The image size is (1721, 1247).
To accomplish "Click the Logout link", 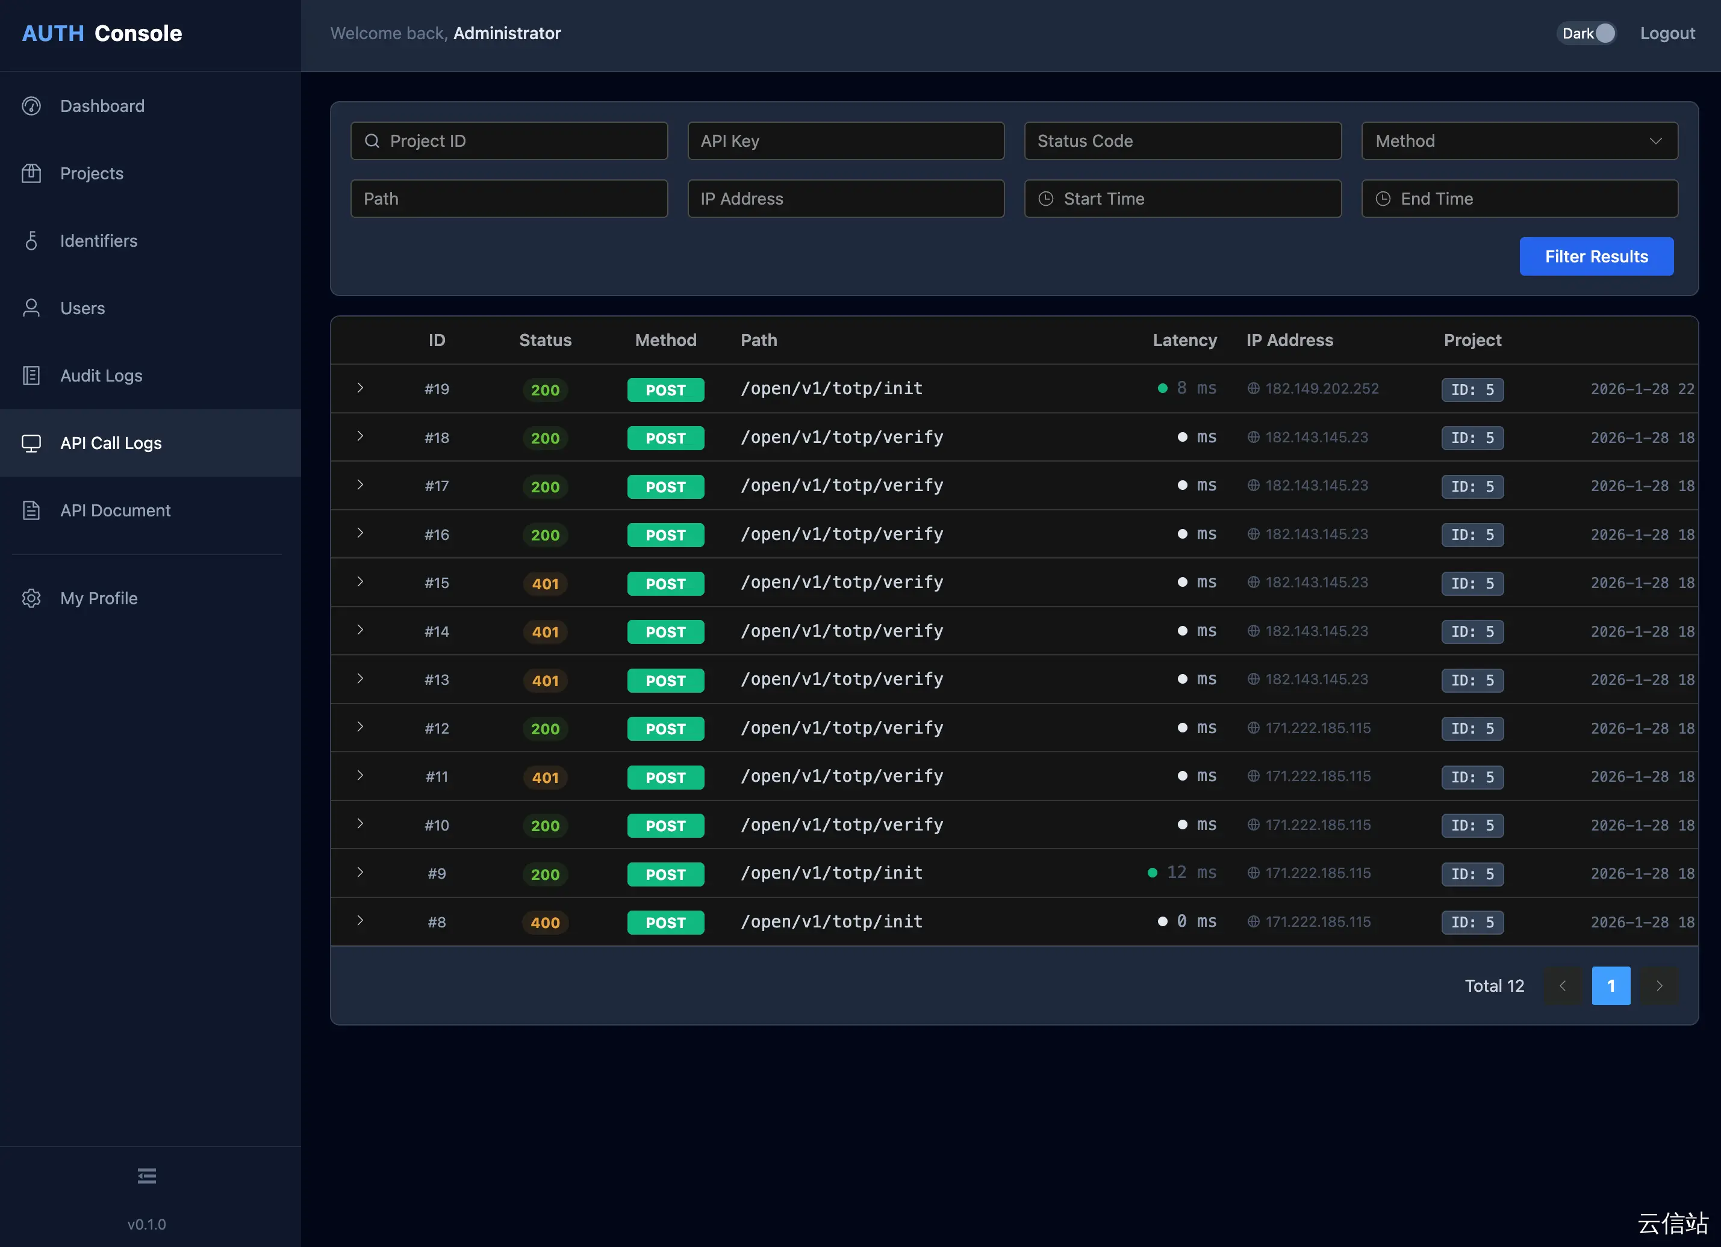I will click(x=1667, y=33).
